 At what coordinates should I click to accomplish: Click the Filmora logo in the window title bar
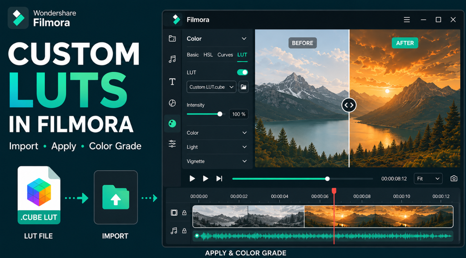click(x=177, y=20)
